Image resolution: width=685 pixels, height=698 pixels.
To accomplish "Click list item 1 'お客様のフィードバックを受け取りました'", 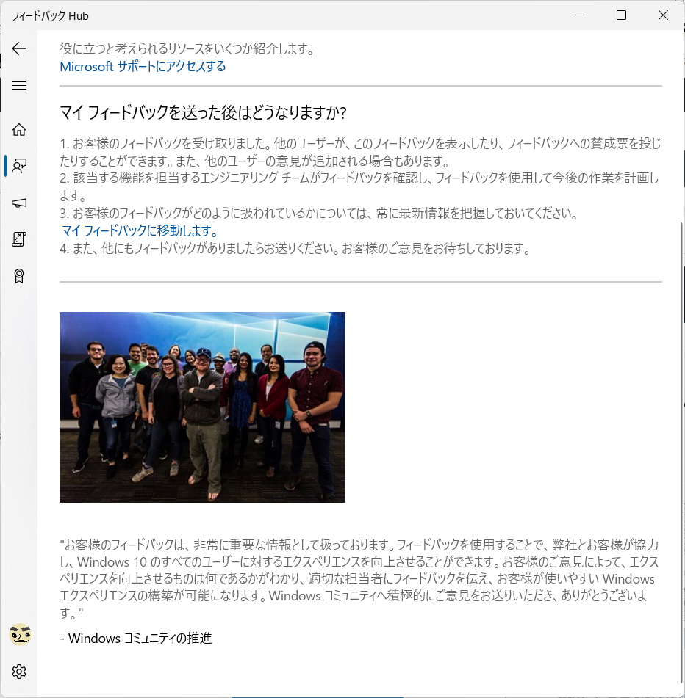I will pyautogui.click(x=361, y=152).
